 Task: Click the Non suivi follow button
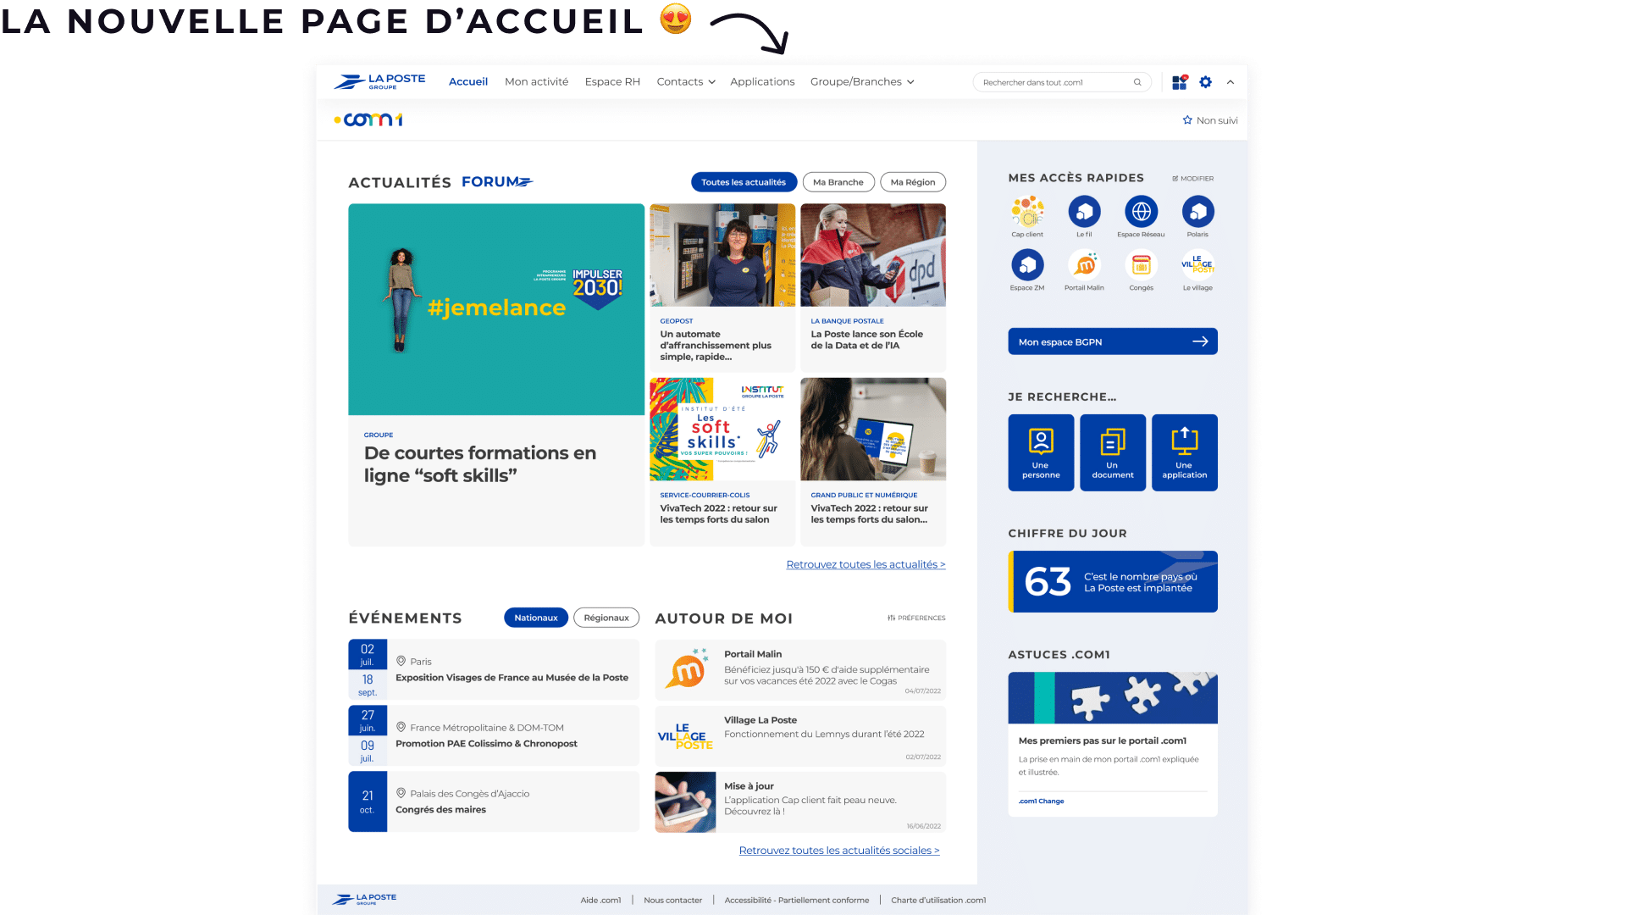(1210, 120)
